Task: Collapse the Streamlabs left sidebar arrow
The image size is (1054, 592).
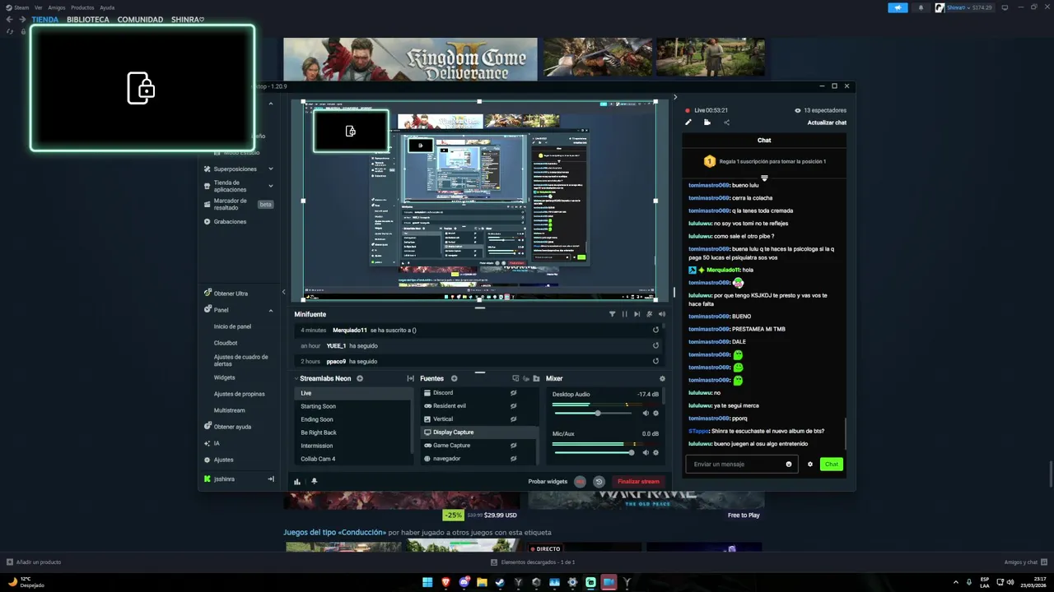Action: [x=283, y=292]
